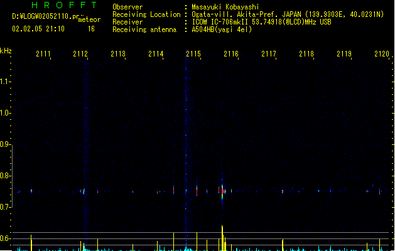Click the 0.8 kHz frequency label

[5, 176]
